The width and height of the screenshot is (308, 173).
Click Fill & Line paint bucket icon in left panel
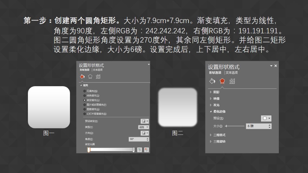[82, 77]
